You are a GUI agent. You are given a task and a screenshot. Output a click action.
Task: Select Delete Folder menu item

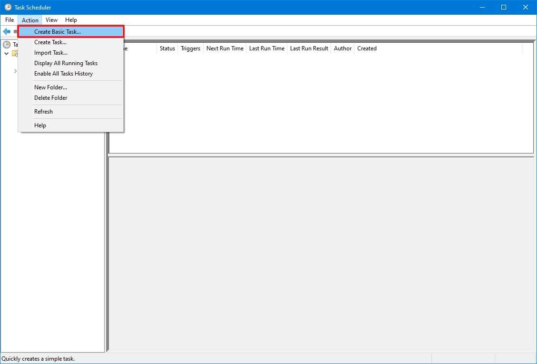pyautogui.click(x=50, y=98)
